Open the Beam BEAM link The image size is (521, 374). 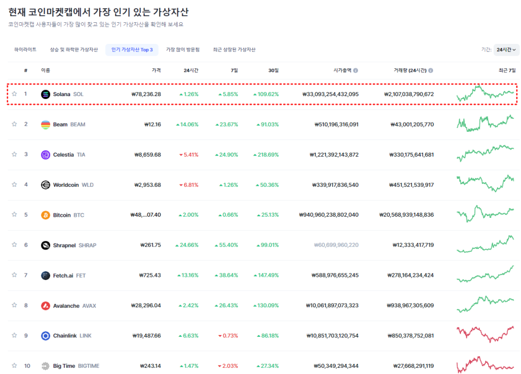(x=69, y=124)
